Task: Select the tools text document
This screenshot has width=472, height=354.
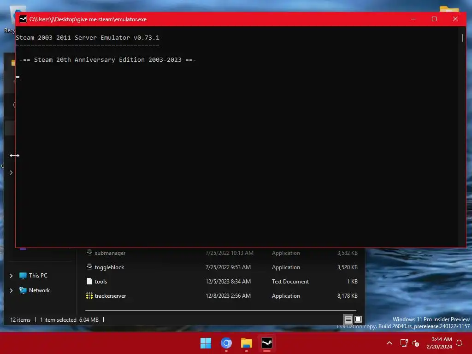Action: (222, 282)
